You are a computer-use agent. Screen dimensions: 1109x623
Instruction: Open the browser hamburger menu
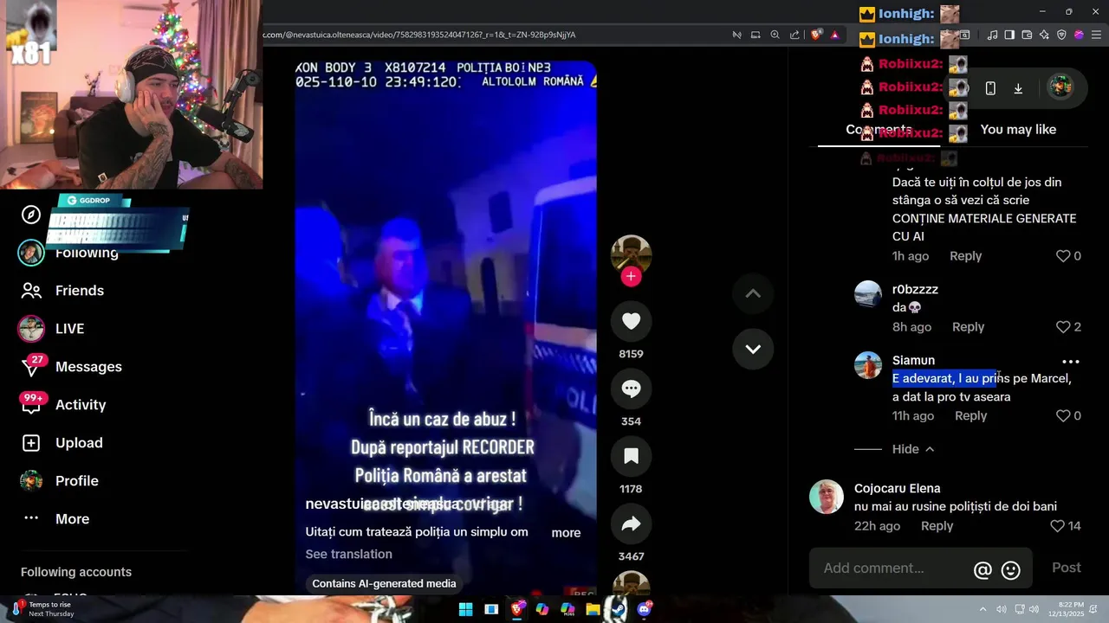pyautogui.click(x=1094, y=35)
